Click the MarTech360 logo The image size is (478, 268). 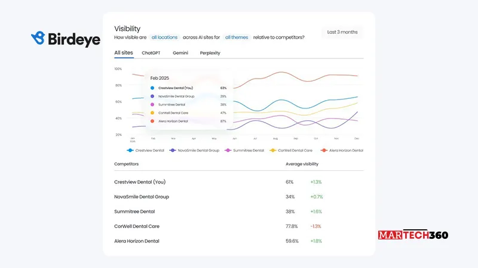(x=413, y=235)
